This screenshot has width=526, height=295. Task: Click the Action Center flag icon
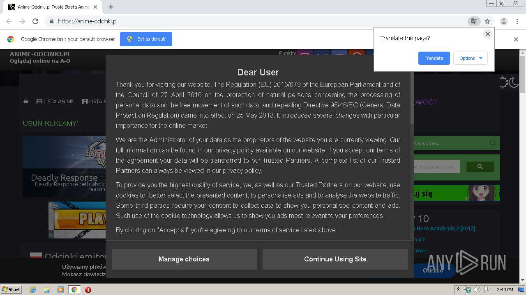487,290
